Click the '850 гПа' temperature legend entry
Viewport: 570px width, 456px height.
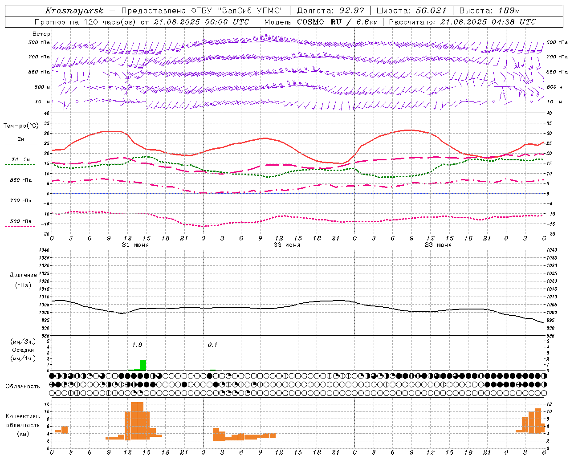[x=20, y=180]
